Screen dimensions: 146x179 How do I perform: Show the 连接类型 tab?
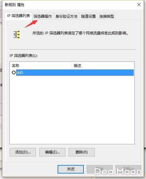(106, 16)
